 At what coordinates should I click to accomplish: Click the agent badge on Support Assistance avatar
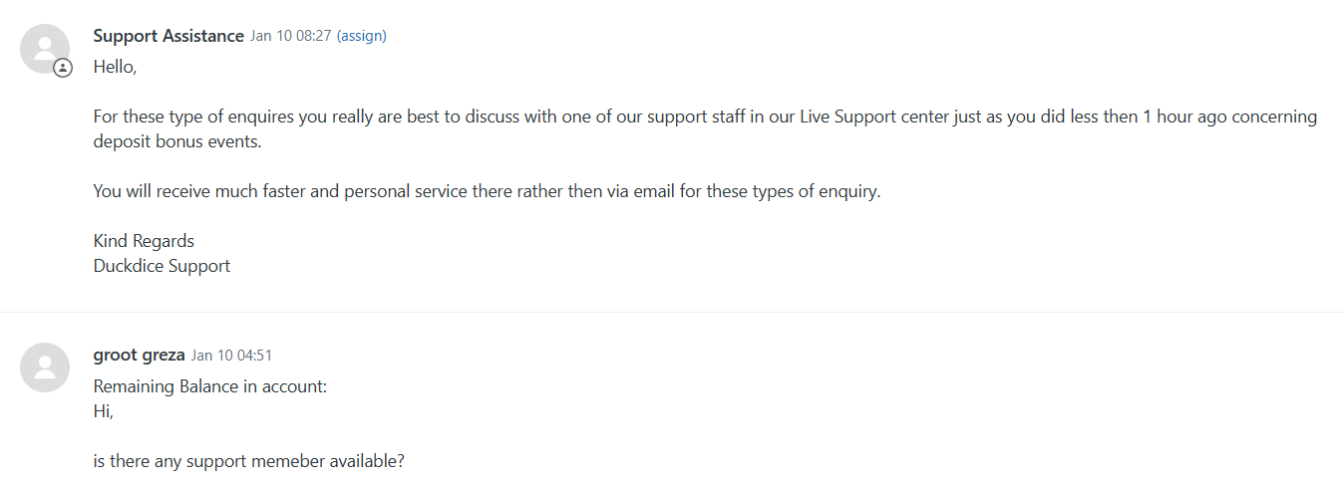[x=63, y=68]
